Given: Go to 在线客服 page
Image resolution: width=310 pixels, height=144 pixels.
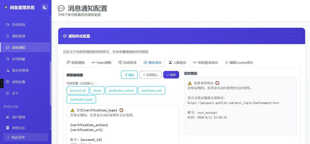Looking at the screenshot, I should pos(25,59).
